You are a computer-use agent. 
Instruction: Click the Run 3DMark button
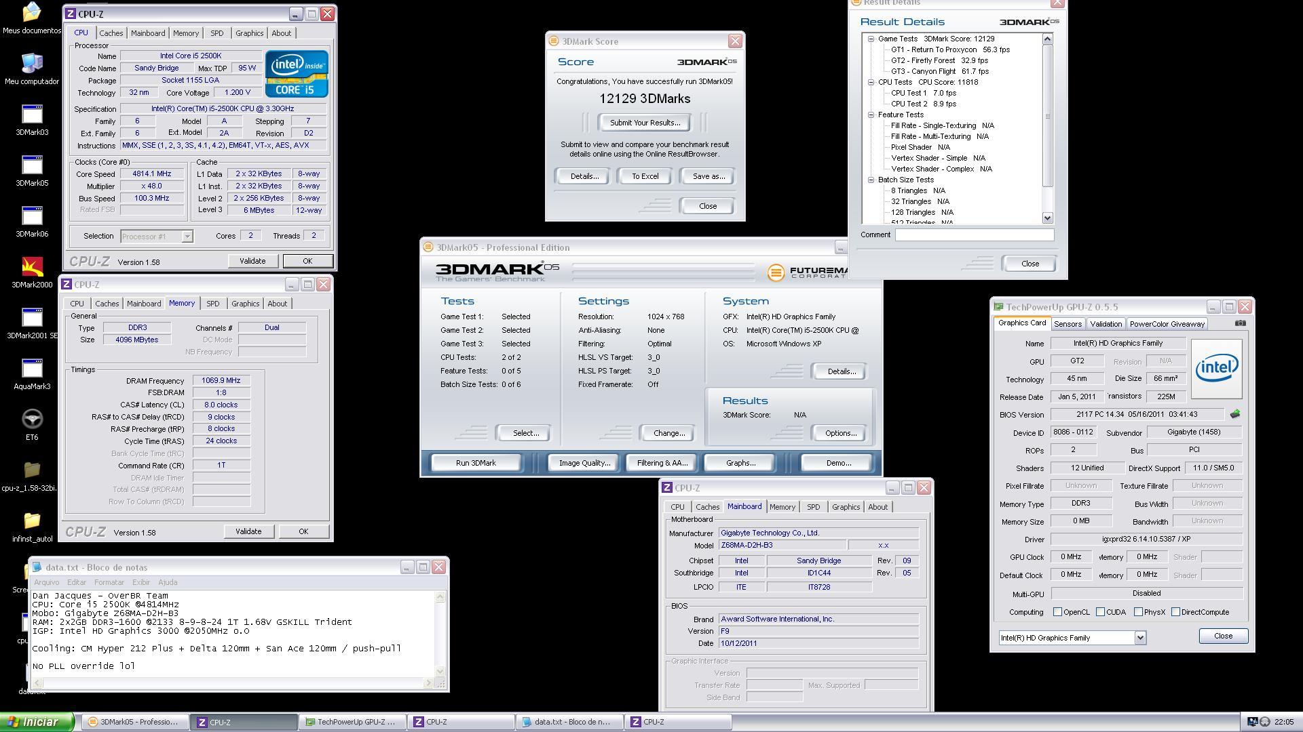point(476,463)
